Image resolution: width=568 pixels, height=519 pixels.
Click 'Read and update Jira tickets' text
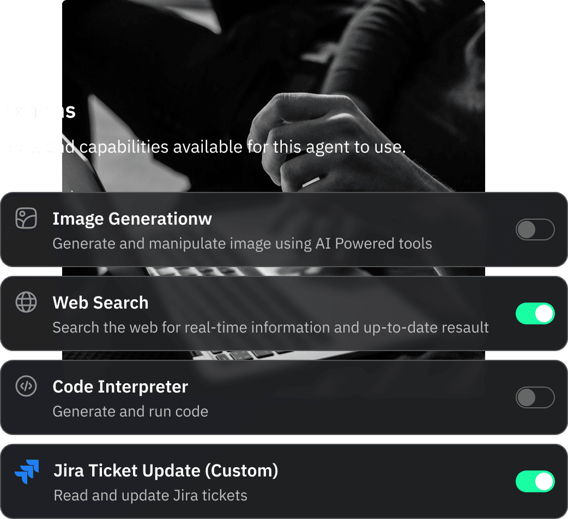[x=150, y=496]
